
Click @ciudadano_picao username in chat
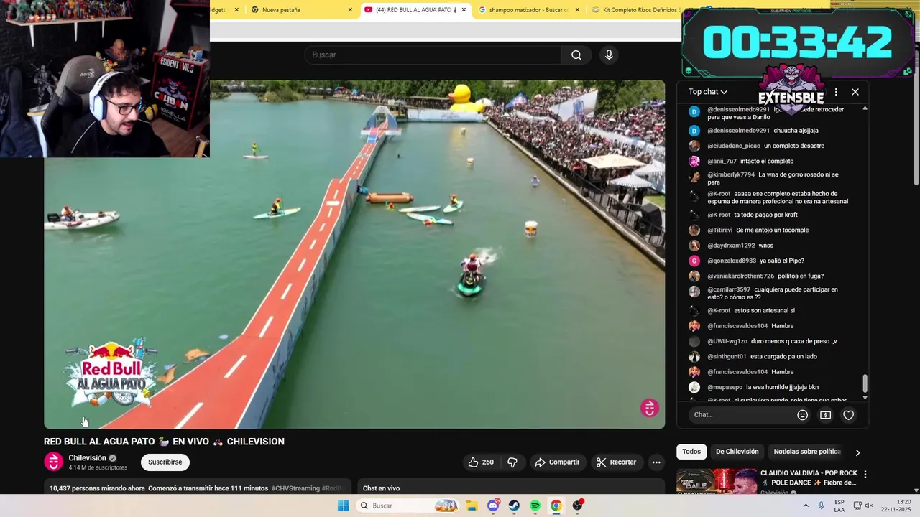(x=734, y=146)
